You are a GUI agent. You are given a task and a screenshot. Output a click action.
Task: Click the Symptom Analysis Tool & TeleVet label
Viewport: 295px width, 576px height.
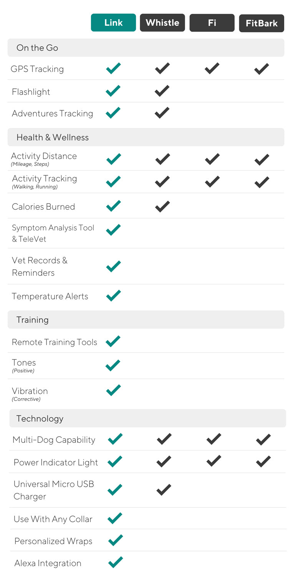(53, 233)
